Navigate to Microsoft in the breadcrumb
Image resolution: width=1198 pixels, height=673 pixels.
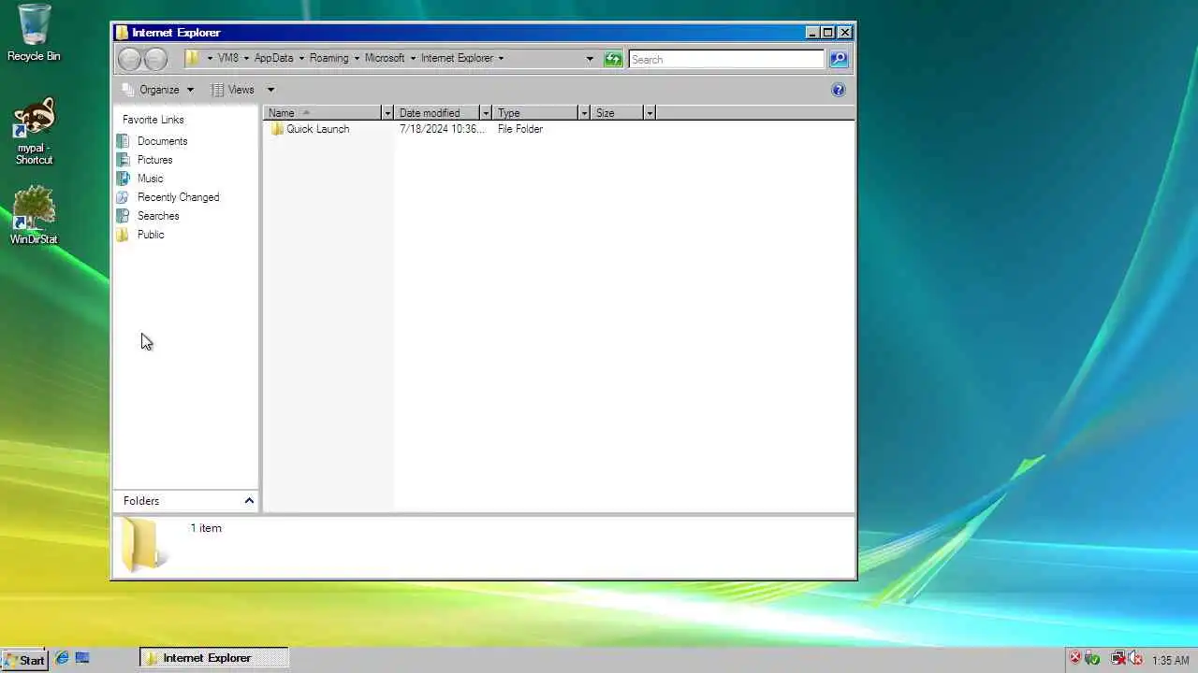coord(385,58)
